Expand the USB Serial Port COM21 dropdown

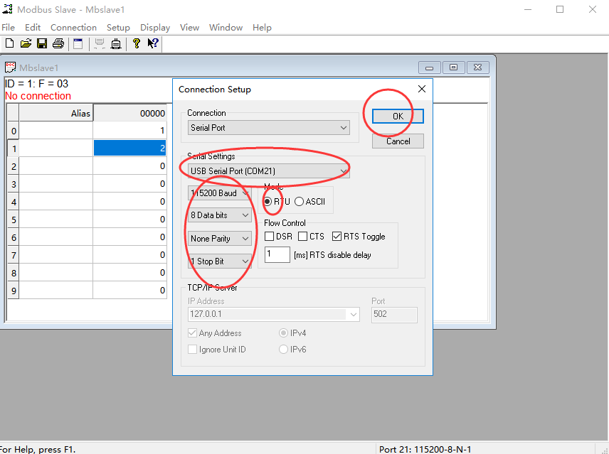point(268,171)
